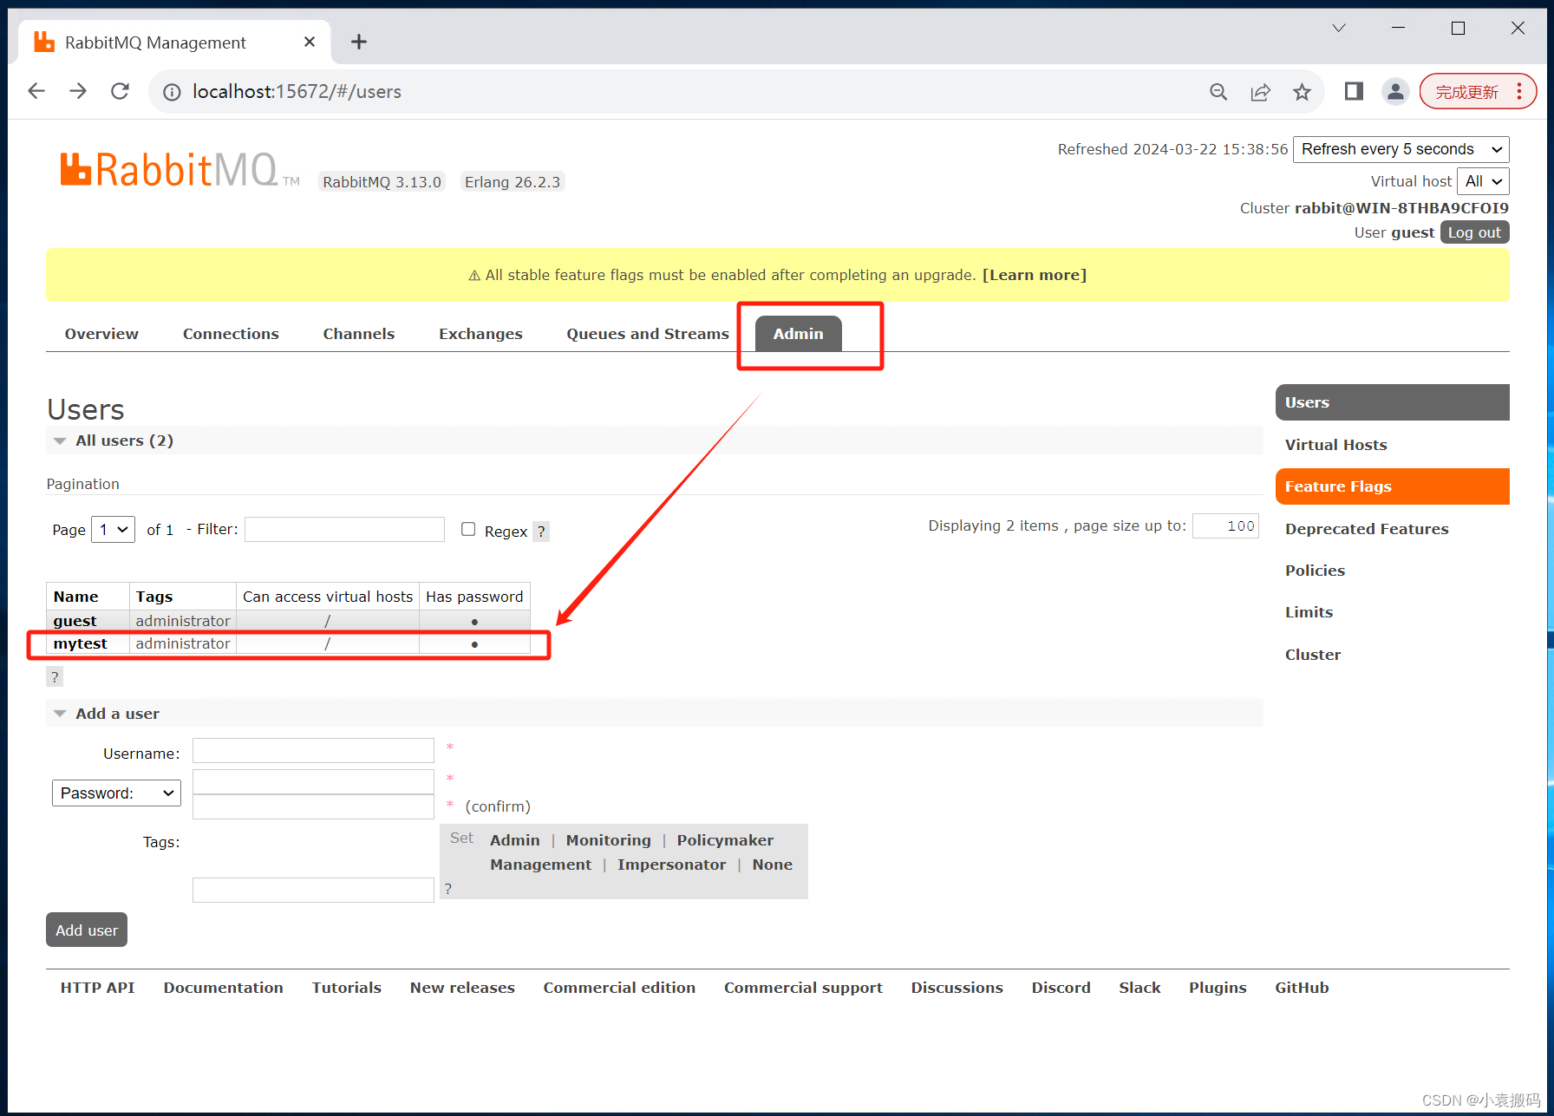The width and height of the screenshot is (1554, 1116).
Task: Open help for Regex filter
Action: tap(541, 532)
